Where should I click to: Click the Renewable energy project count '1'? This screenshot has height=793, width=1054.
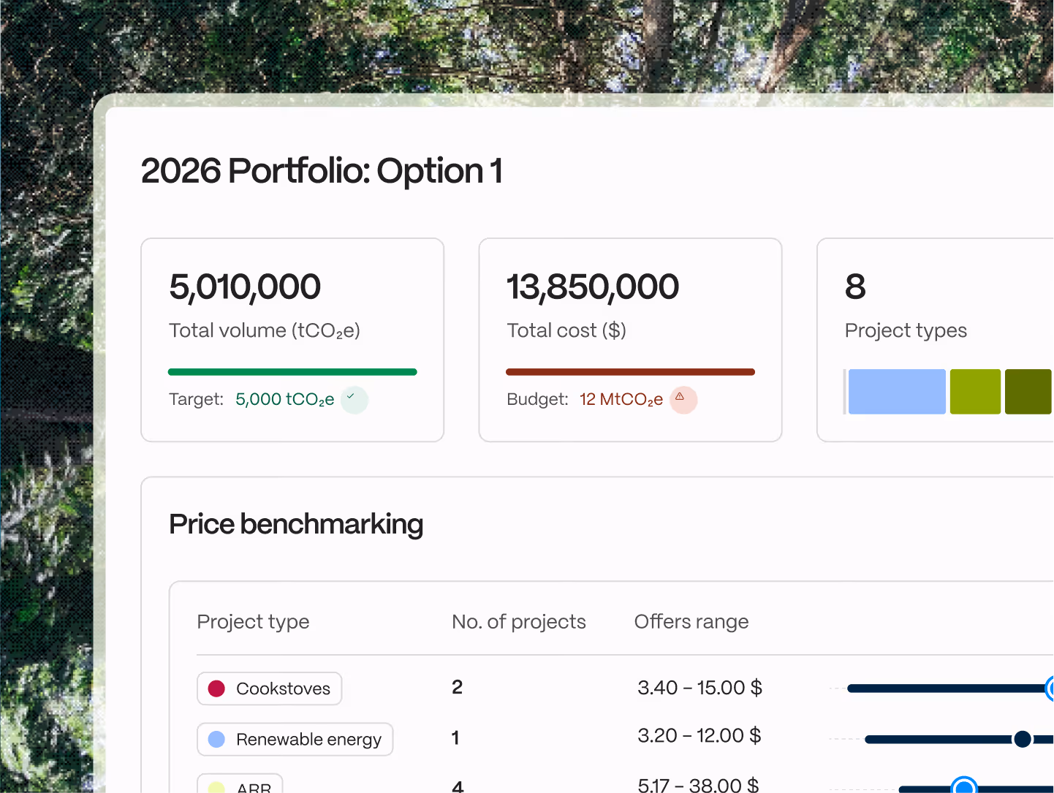pos(455,738)
